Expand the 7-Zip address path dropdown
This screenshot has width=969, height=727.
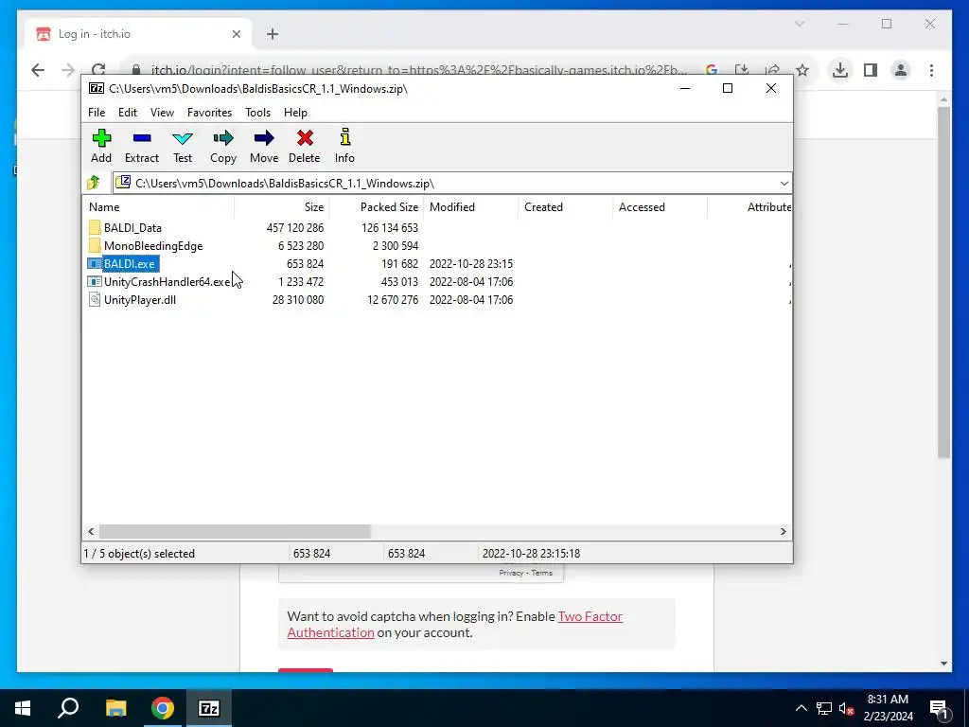(x=784, y=183)
